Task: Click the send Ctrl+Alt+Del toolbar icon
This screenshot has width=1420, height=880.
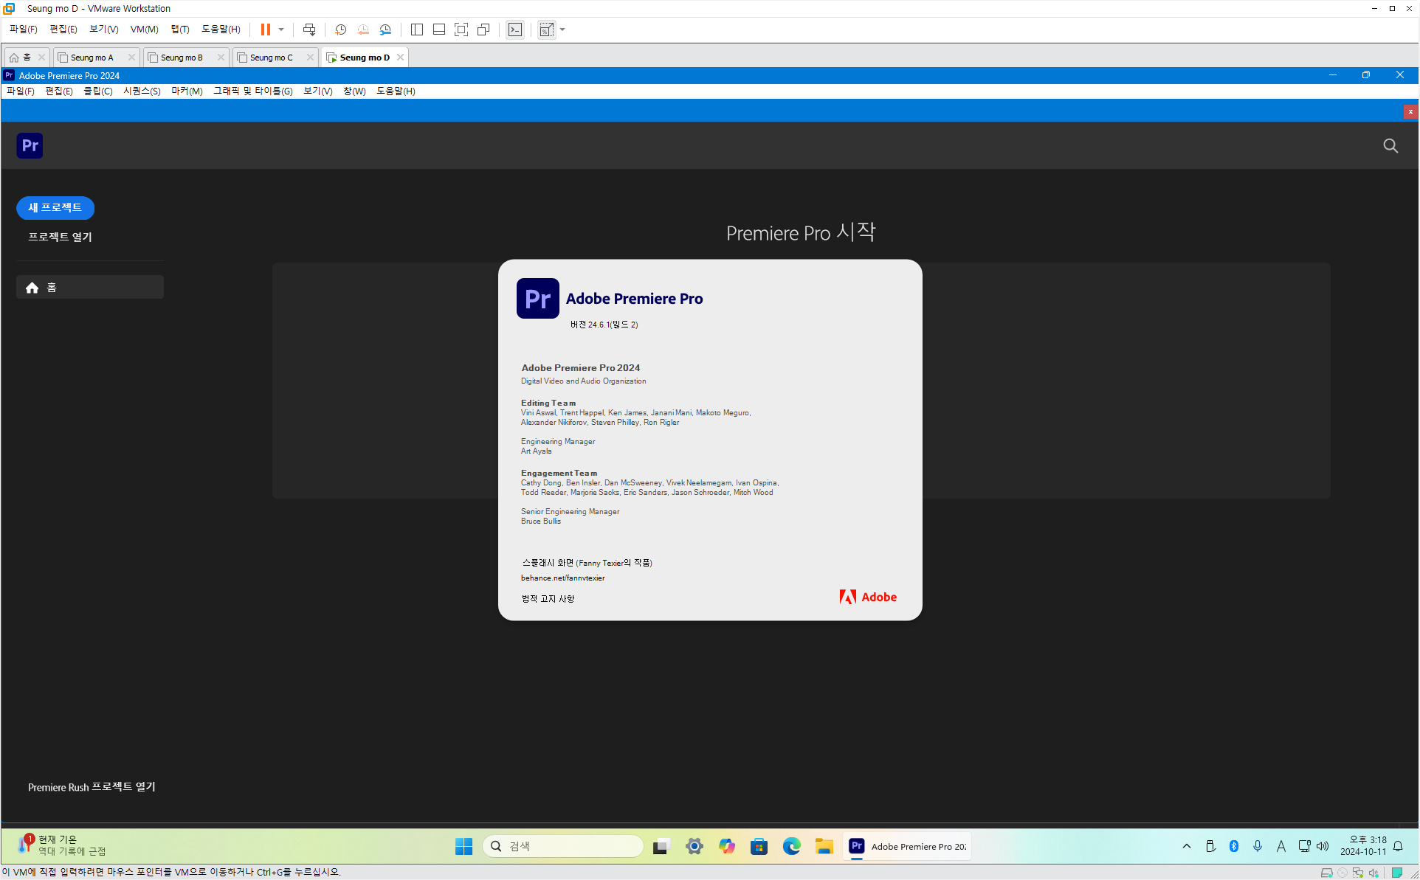Action: point(309,30)
